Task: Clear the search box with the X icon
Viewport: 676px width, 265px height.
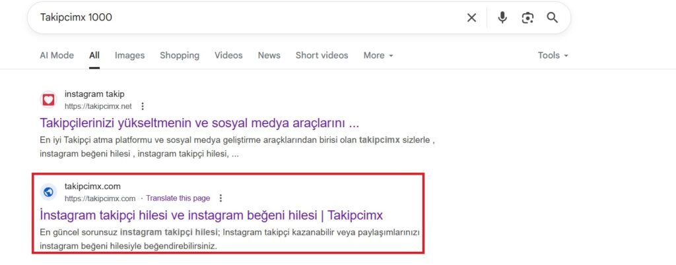Action: [471, 18]
